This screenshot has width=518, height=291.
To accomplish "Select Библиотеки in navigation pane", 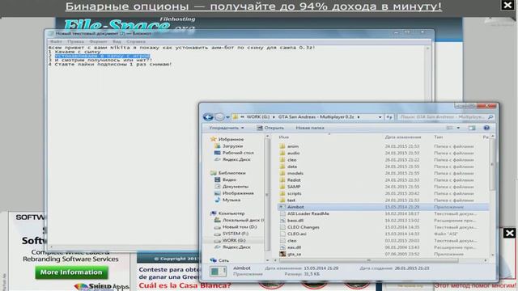I will tap(228, 173).
